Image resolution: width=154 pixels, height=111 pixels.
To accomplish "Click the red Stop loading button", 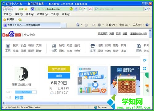I will (x=90, y=9).
